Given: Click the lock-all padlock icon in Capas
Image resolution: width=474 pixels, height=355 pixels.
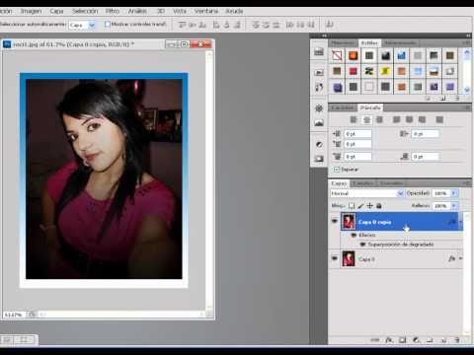Looking at the screenshot, I should (x=379, y=206).
